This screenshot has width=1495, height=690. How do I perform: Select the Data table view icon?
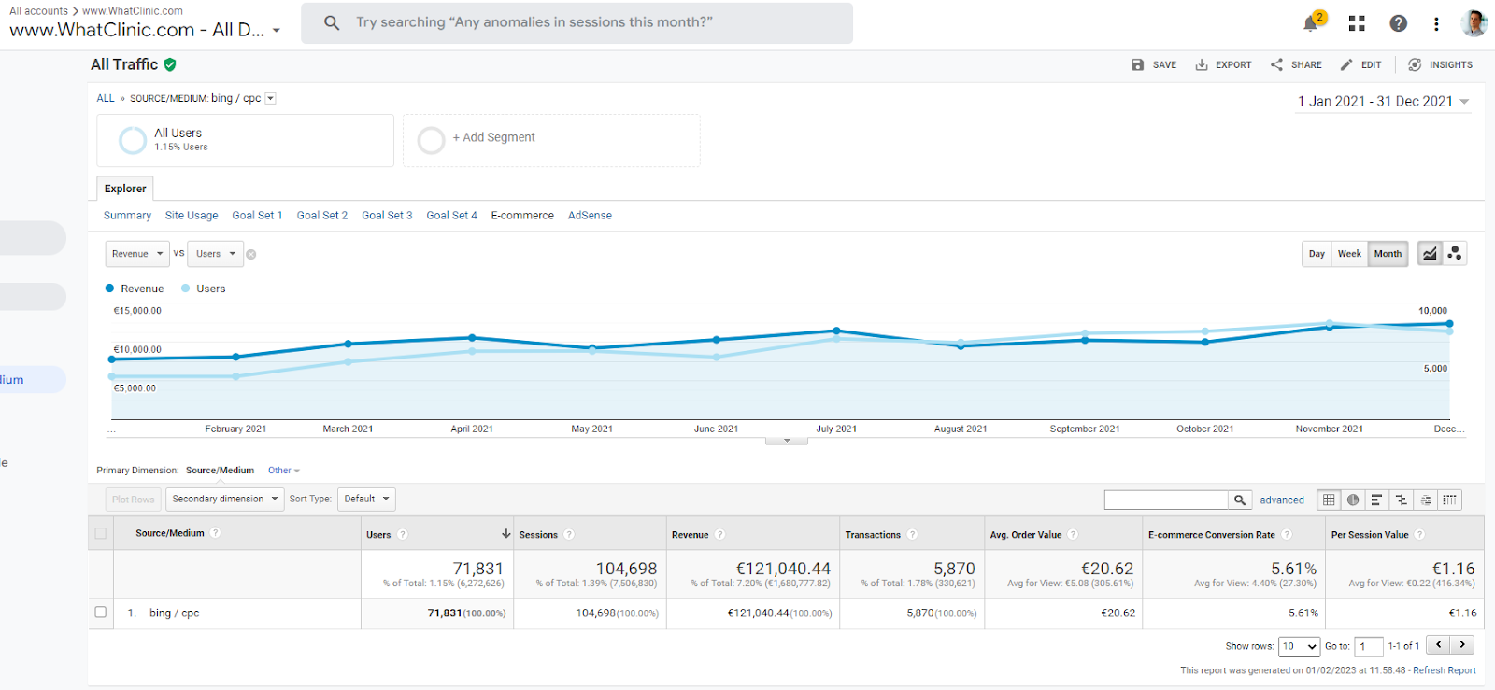coord(1329,500)
